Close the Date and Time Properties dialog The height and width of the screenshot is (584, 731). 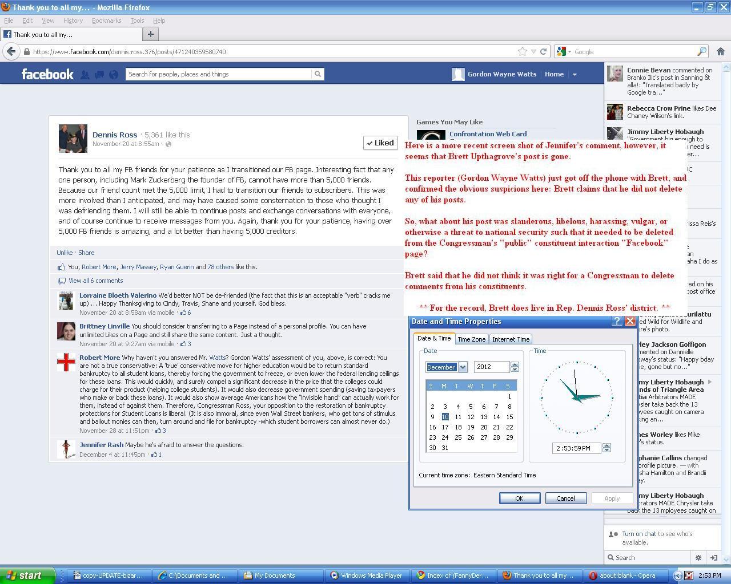click(630, 321)
